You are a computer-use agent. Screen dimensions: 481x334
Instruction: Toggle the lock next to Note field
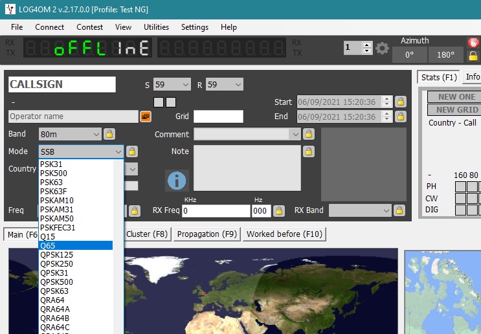click(309, 151)
